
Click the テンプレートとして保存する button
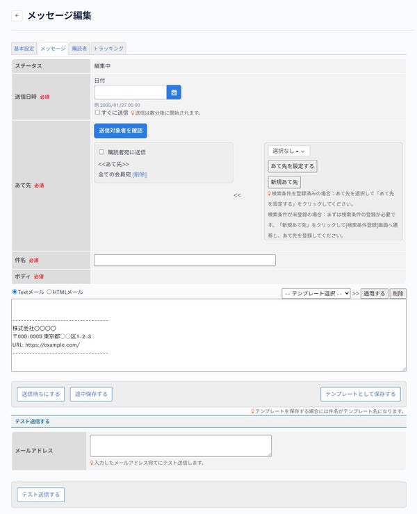pyautogui.click(x=361, y=394)
